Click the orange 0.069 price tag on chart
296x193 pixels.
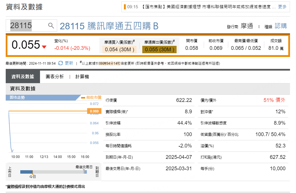click(94, 111)
